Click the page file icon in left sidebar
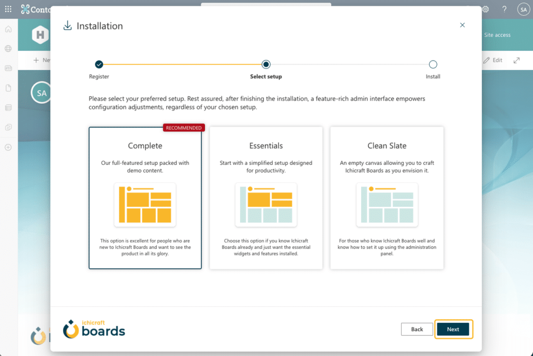The height and width of the screenshot is (356, 533). 8,88
